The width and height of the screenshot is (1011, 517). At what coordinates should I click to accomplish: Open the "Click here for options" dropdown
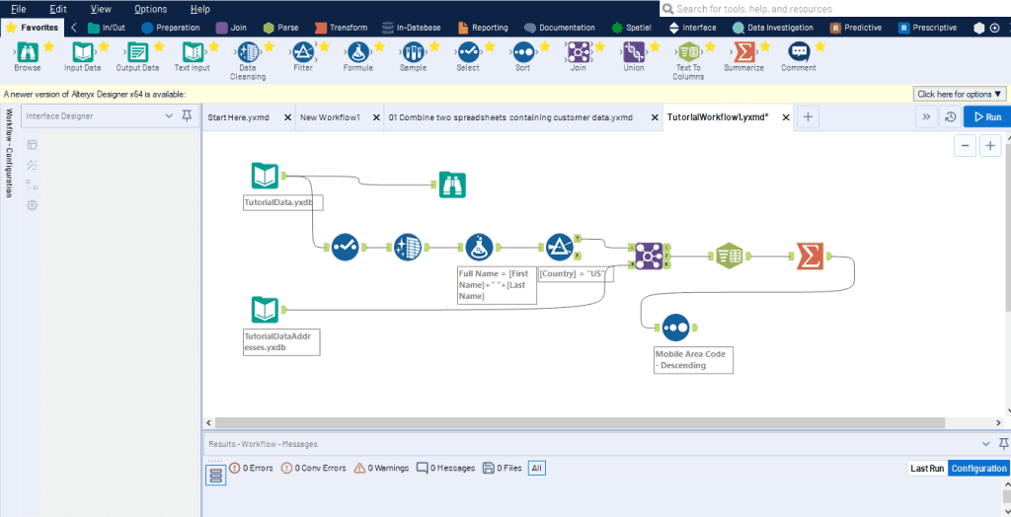(960, 94)
